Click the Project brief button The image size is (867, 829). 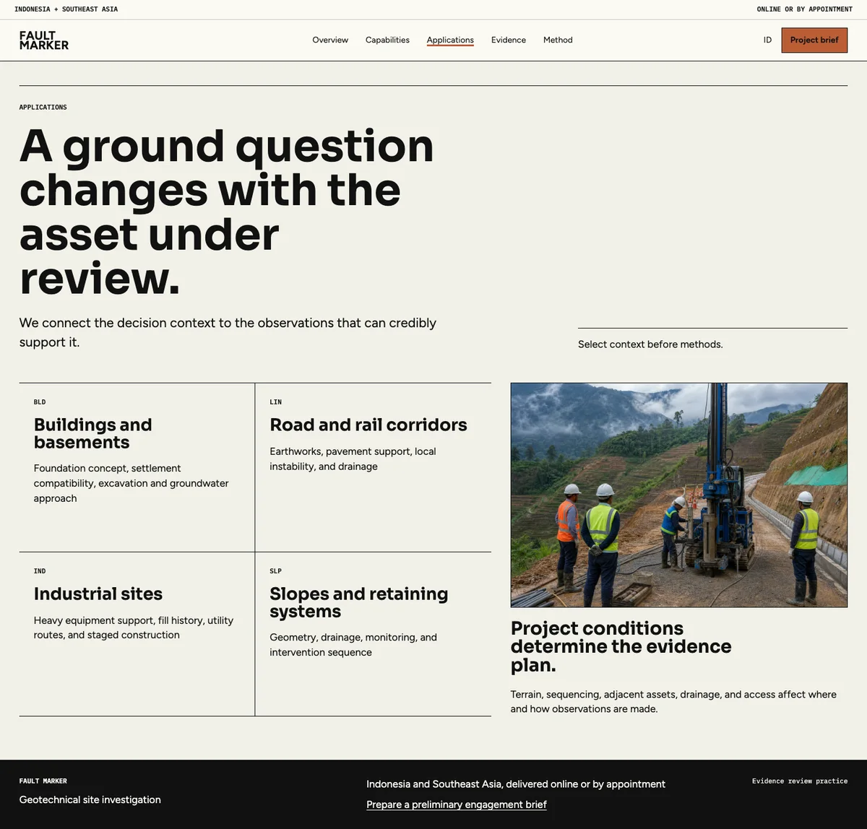pyautogui.click(x=814, y=40)
